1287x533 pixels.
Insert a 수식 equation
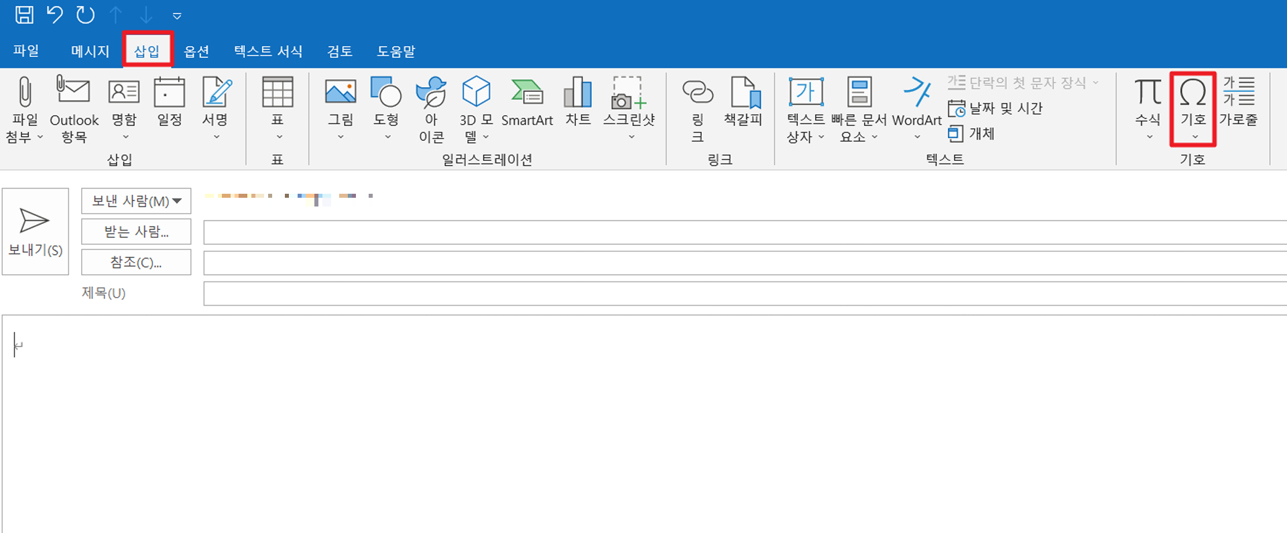coord(1148,107)
